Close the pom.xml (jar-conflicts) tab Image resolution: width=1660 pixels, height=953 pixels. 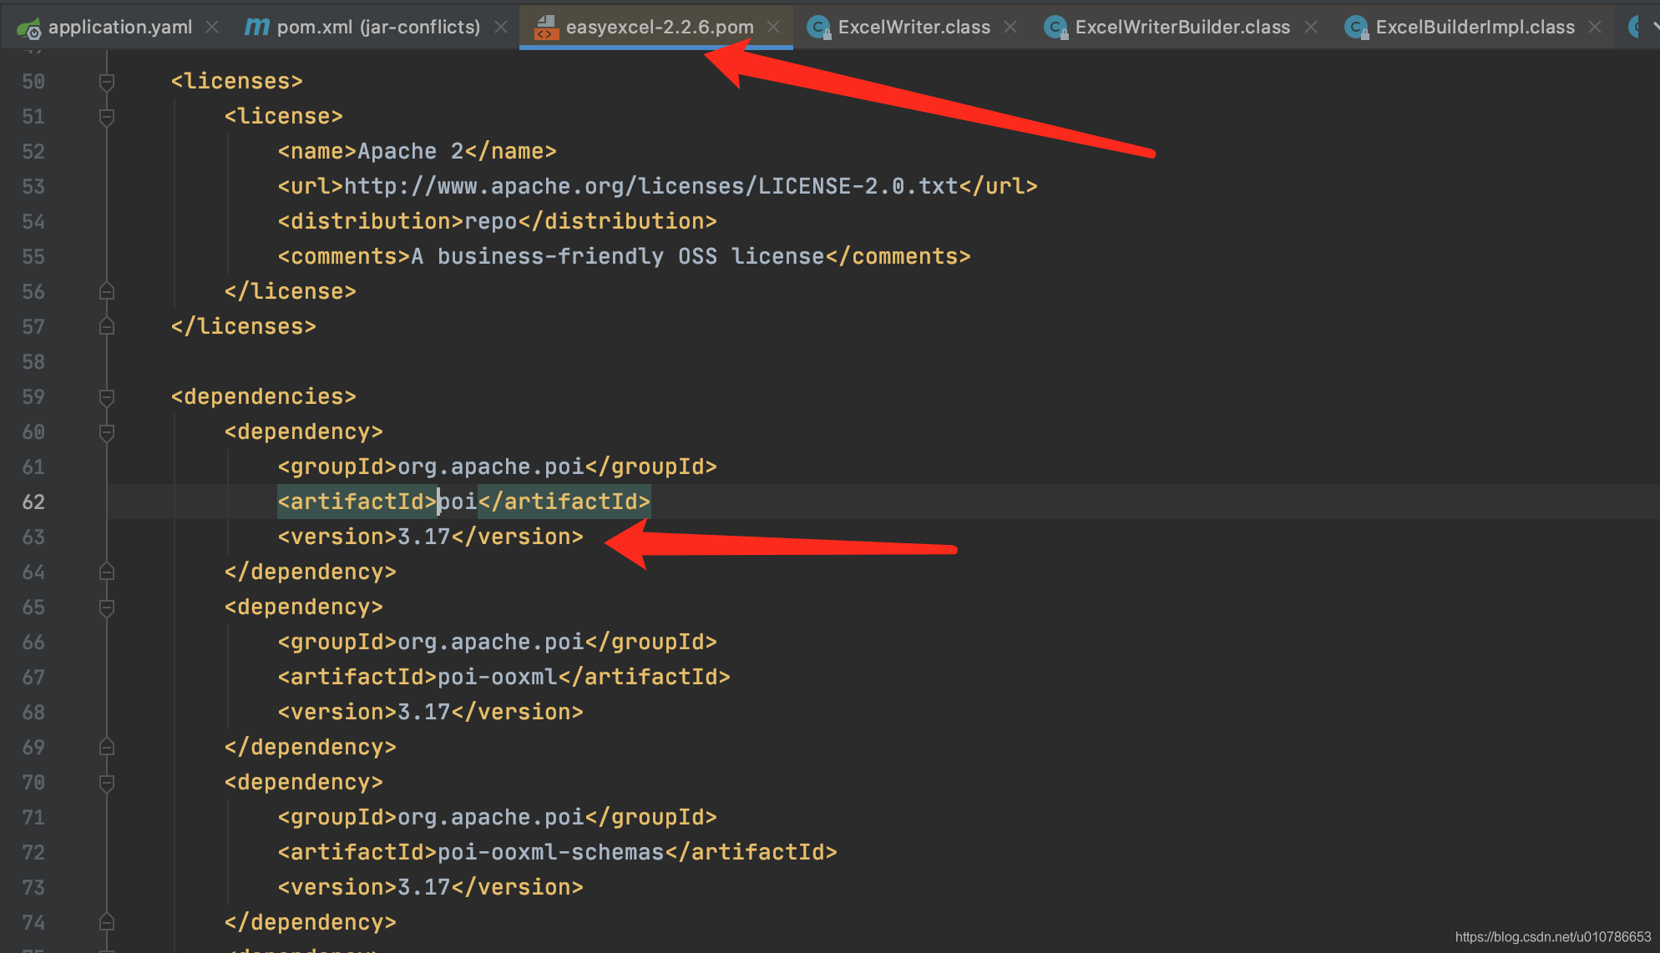tap(501, 27)
